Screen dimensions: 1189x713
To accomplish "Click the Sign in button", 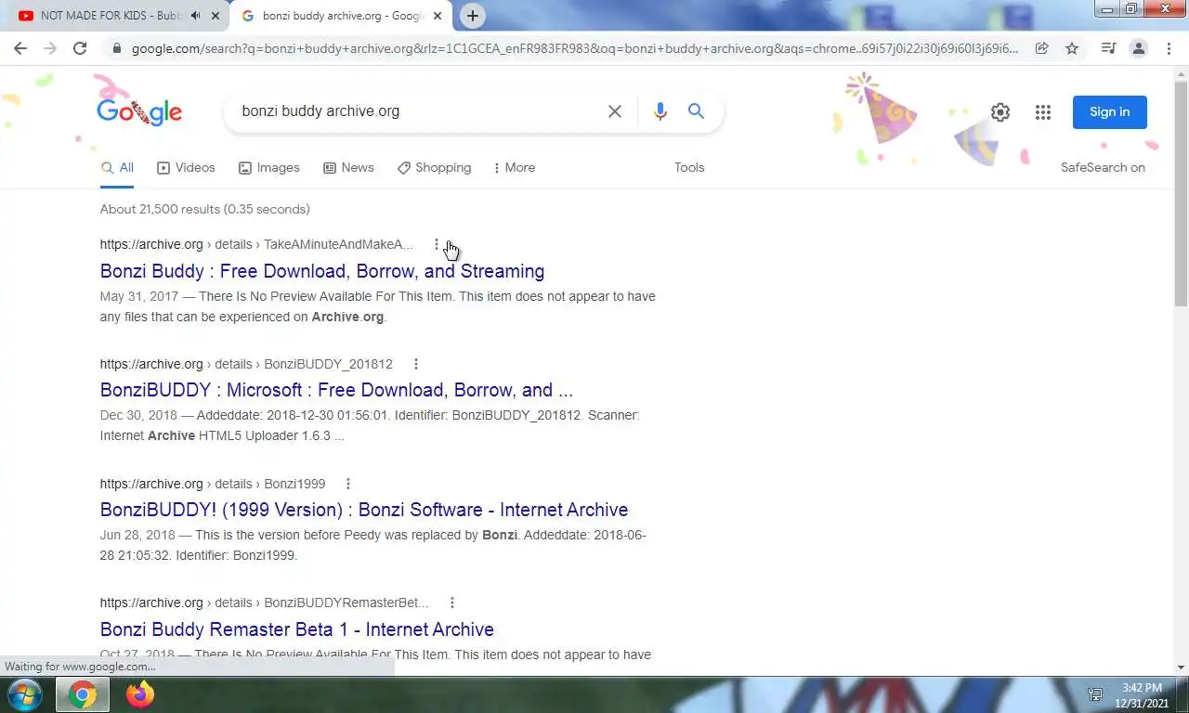I will pyautogui.click(x=1109, y=112).
